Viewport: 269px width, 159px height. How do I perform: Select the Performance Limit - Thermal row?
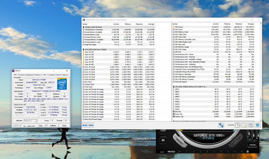click(214, 57)
